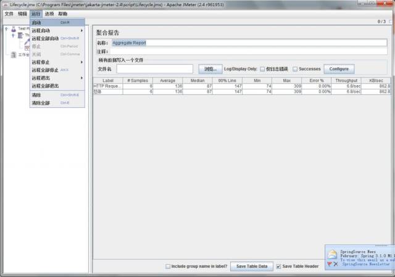
Task: Click Average value in the 总体 row
Action: (x=167, y=92)
